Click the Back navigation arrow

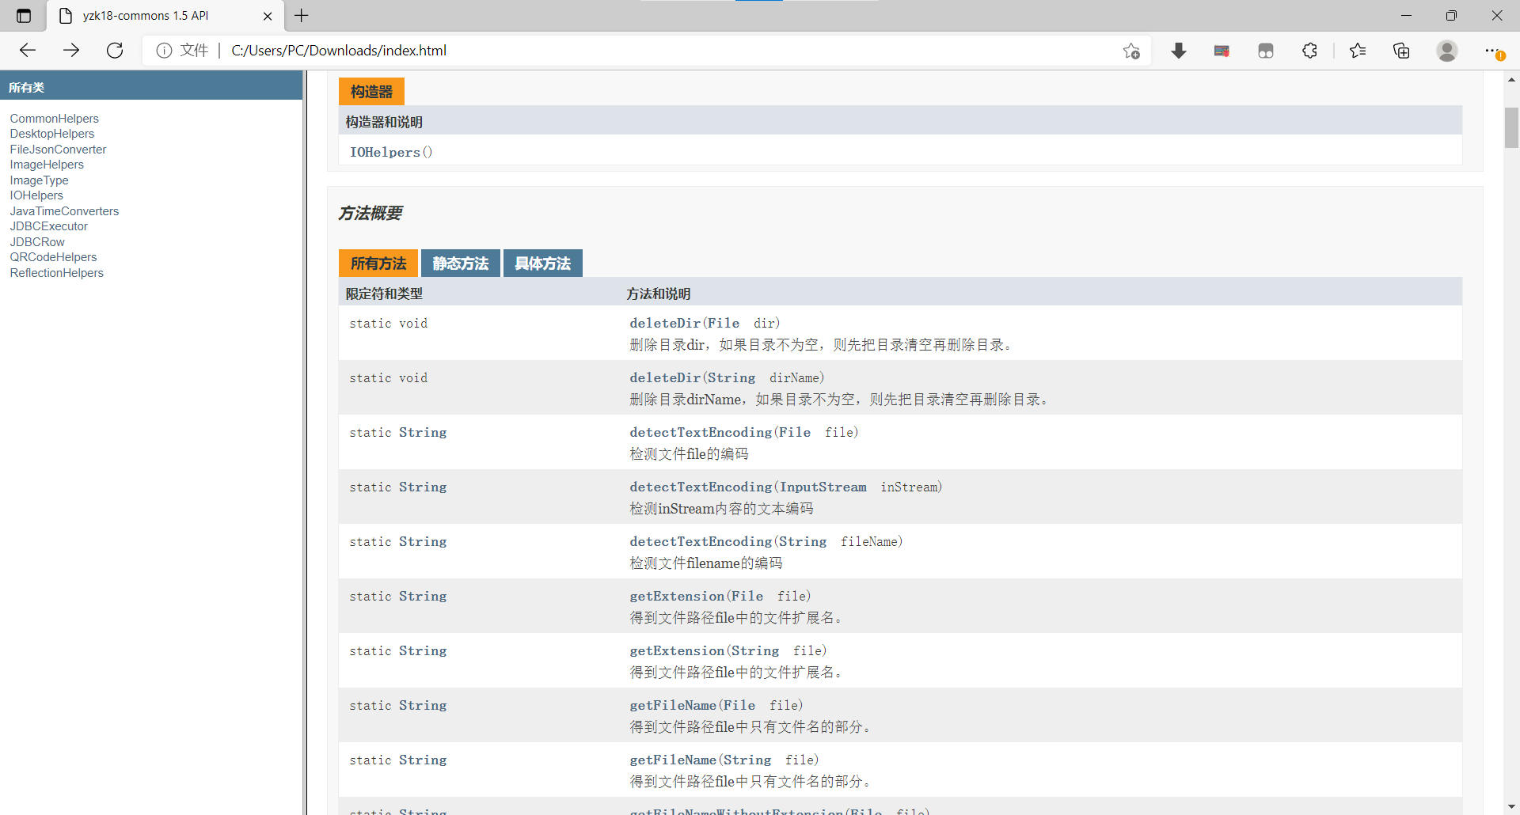pyautogui.click(x=28, y=50)
